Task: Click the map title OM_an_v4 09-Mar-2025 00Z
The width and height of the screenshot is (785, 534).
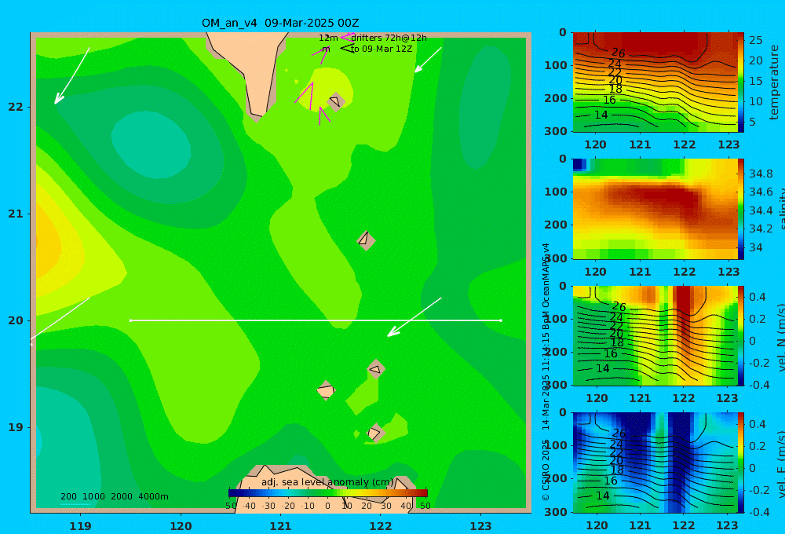Action: click(x=280, y=23)
